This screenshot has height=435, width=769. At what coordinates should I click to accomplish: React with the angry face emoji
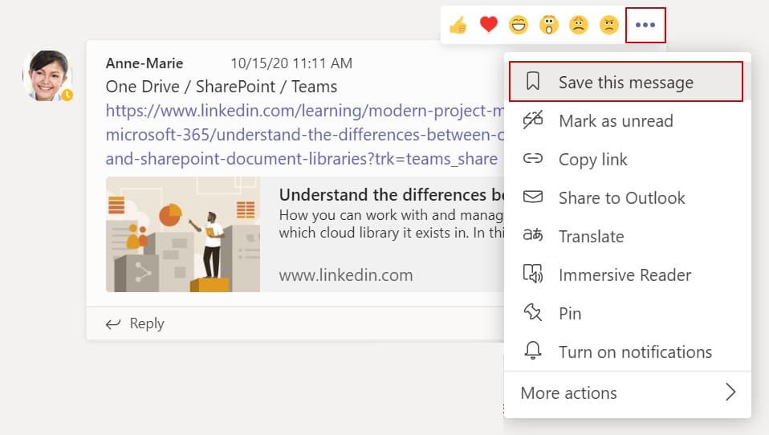(x=609, y=25)
